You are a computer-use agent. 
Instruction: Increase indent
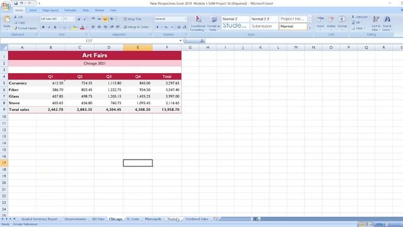click(118, 27)
